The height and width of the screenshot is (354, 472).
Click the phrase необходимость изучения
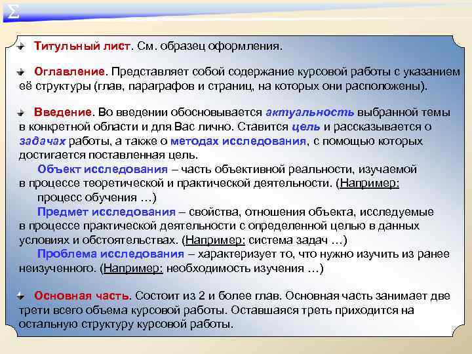click(x=235, y=268)
